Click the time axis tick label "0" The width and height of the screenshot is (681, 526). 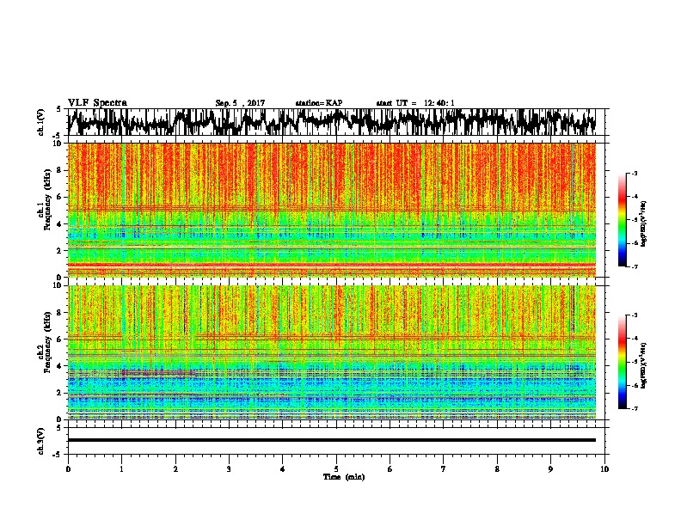(68, 469)
